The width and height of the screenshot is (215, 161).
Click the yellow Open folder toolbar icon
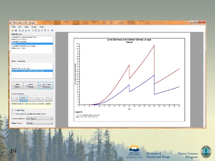pos(13,30)
